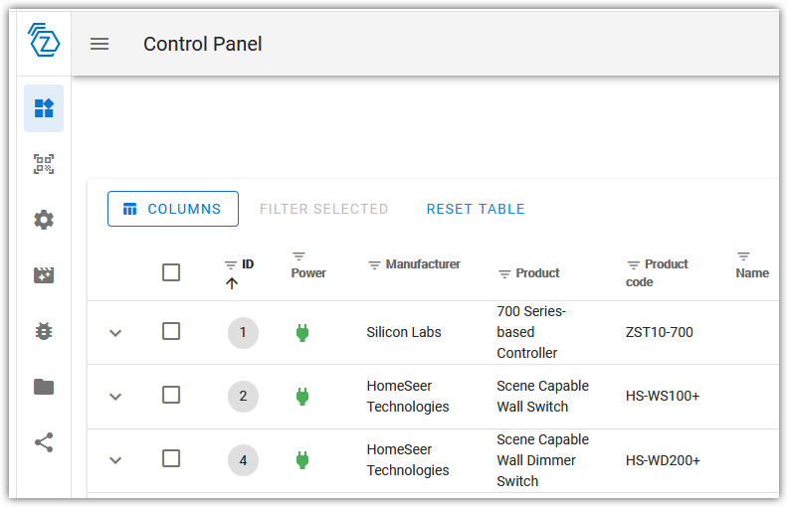Screen dimensions: 788x507
Task: Click RESET TABLE
Action: (x=476, y=209)
